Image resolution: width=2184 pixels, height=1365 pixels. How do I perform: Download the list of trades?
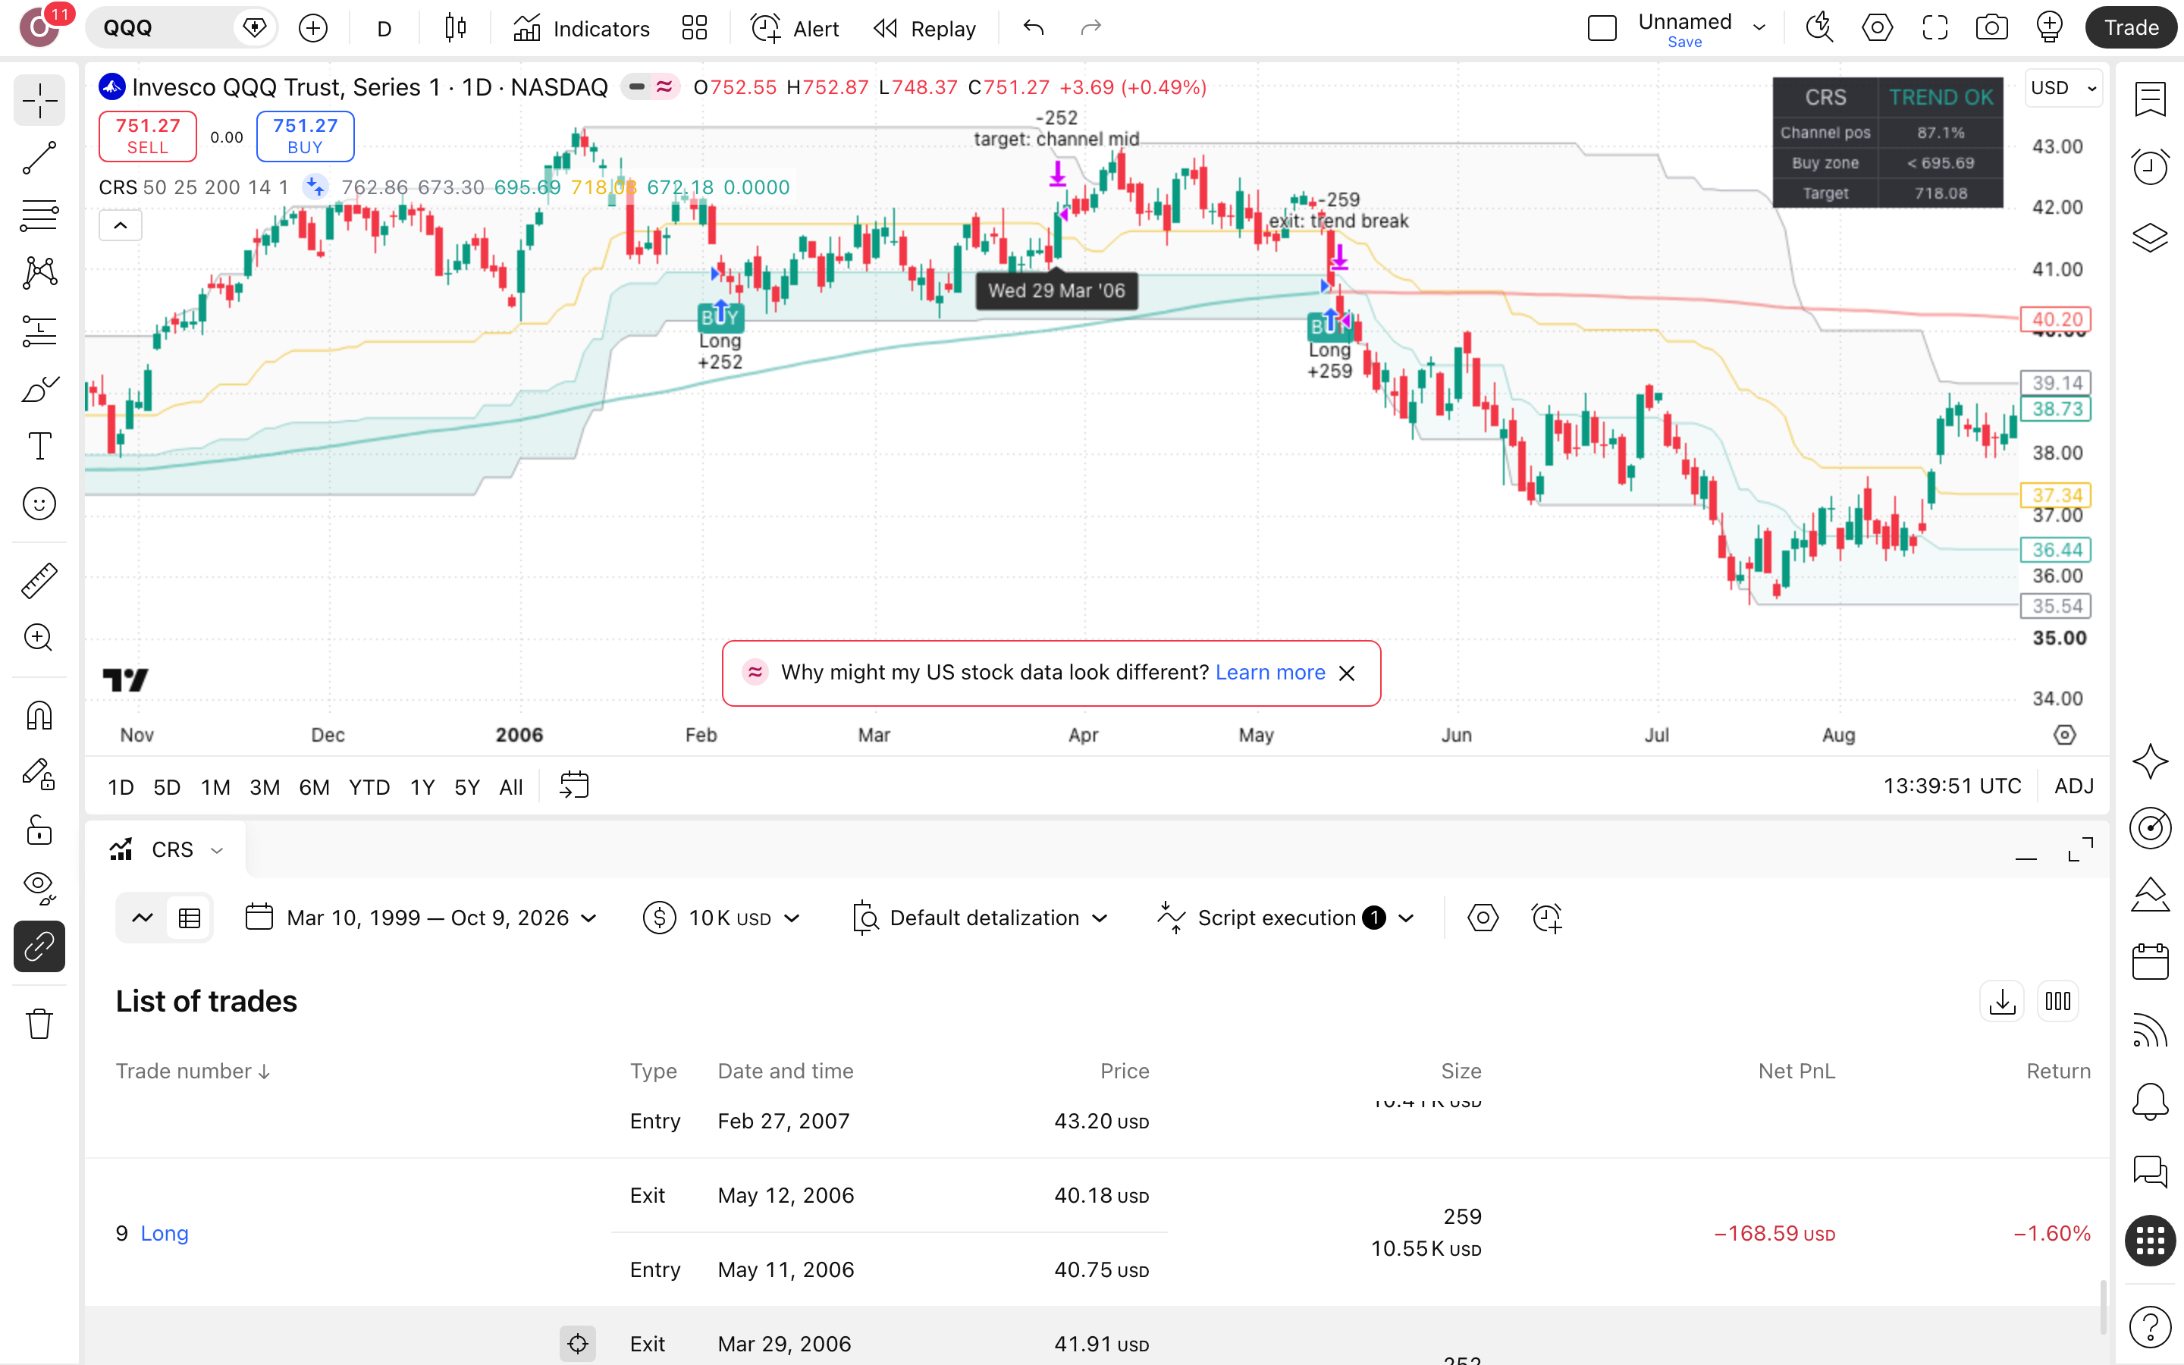pyautogui.click(x=2002, y=1001)
